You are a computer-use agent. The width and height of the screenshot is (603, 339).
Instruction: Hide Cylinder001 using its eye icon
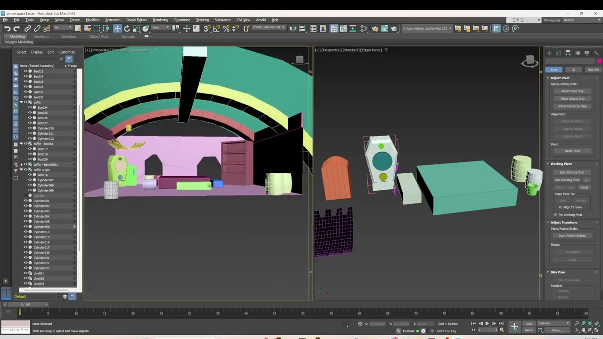(x=25, y=201)
